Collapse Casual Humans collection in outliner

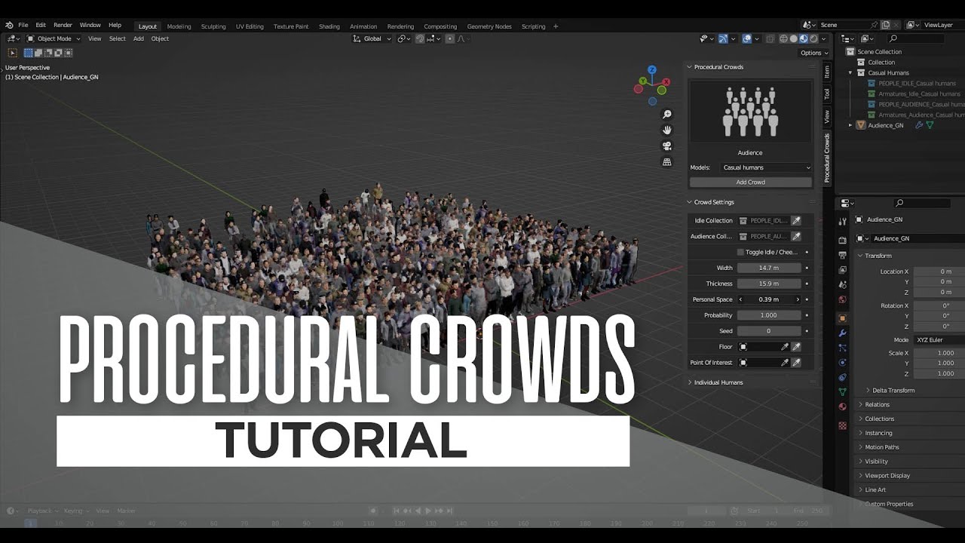(x=851, y=73)
